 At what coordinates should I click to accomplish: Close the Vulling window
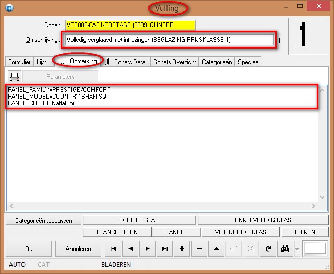pyautogui.click(x=319, y=6)
